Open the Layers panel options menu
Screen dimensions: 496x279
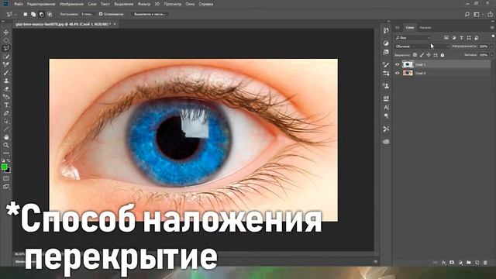(x=492, y=28)
